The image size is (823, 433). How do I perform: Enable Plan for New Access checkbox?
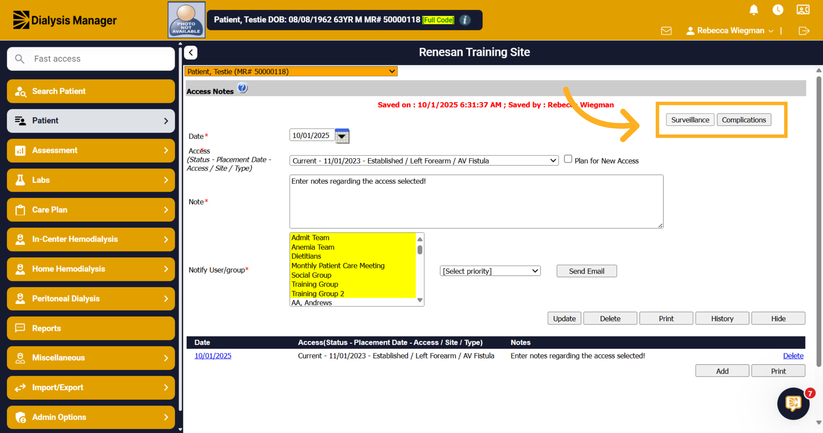point(568,159)
